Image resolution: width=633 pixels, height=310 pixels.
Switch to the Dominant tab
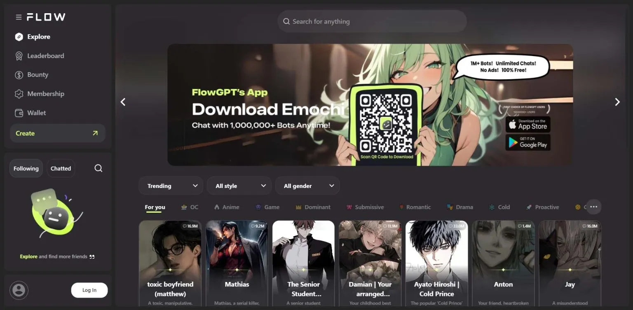tap(313, 207)
